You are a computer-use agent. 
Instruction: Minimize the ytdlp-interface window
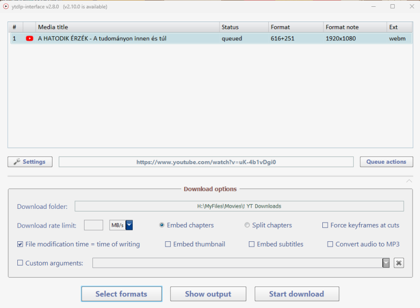pyautogui.click(x=373, y=6)
